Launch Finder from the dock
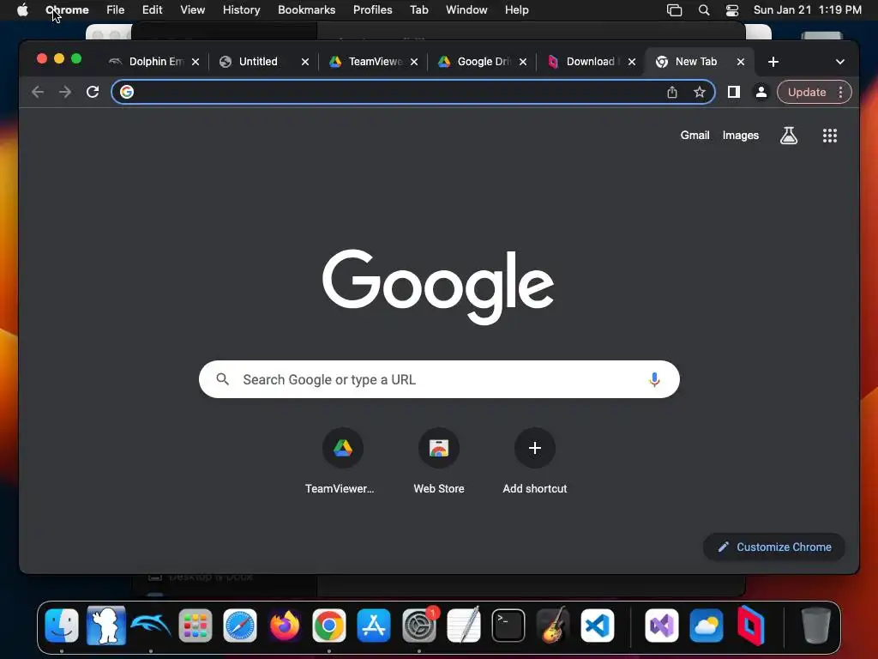 62,626
